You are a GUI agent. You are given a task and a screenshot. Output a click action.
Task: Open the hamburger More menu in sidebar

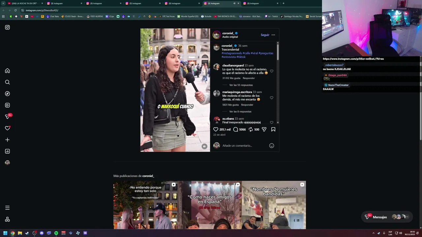(x=7, y=208)
